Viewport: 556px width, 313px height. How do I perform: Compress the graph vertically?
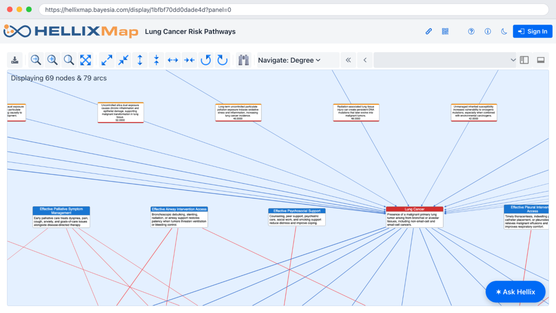click(157, 60)
